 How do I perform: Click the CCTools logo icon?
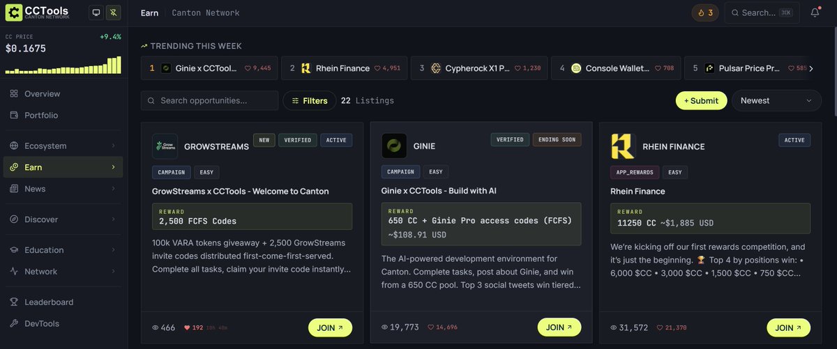[13, 13]
